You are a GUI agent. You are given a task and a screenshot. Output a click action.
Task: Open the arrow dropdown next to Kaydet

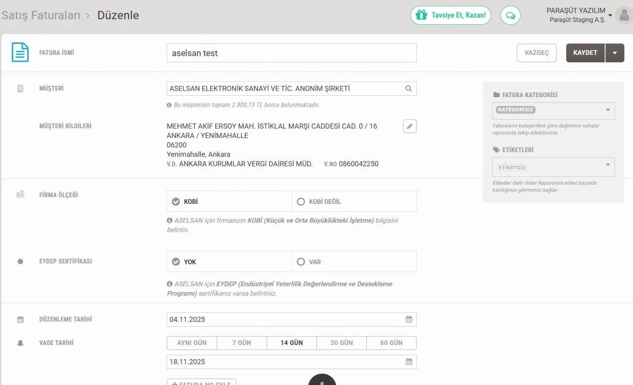615,53
